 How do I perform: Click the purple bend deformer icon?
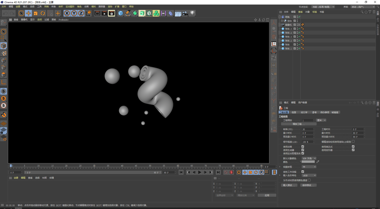(x=171, y=13)
